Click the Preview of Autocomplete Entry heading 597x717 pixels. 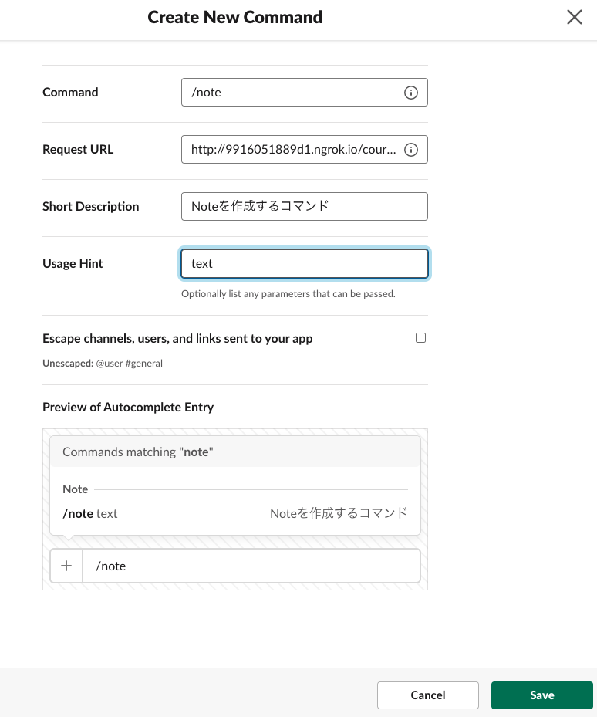tap(128, 407)
